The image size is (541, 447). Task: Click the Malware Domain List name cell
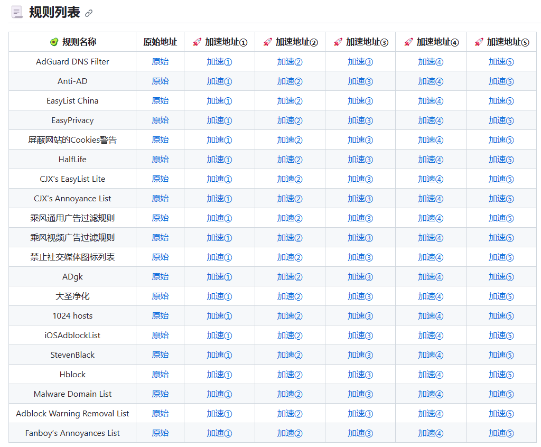click(72, 394)
